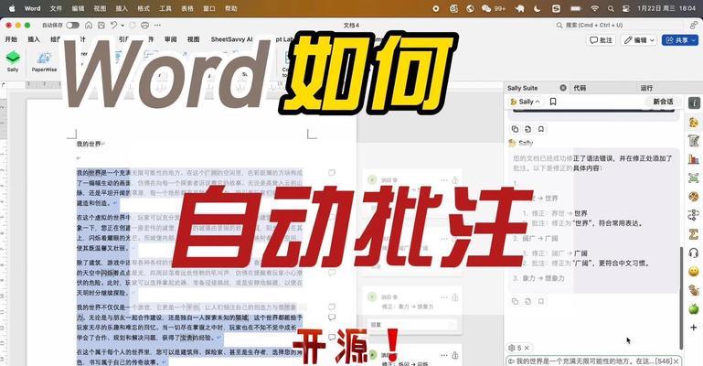This screenshot has height=366, width=703.
Task: Open the Wi-Fi icon in the macOS menu bar
Action: point(594,8)
